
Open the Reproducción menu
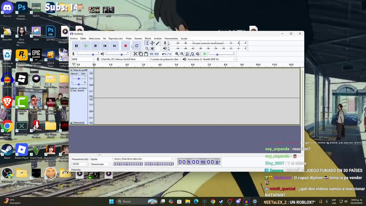pyautogui.click(x=116, y=38)
